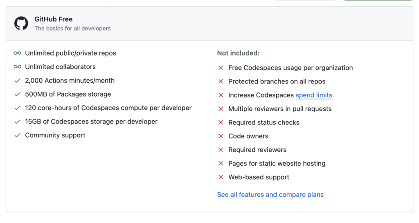
Task: Click red X beside Protected branches
Action: coord(221,81)
